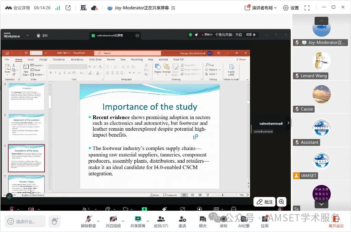This screenshot has width=351, height=232.
Task: Open Layout dropdown in PowerPoint Slides group
Action: (x=37, y=65)
